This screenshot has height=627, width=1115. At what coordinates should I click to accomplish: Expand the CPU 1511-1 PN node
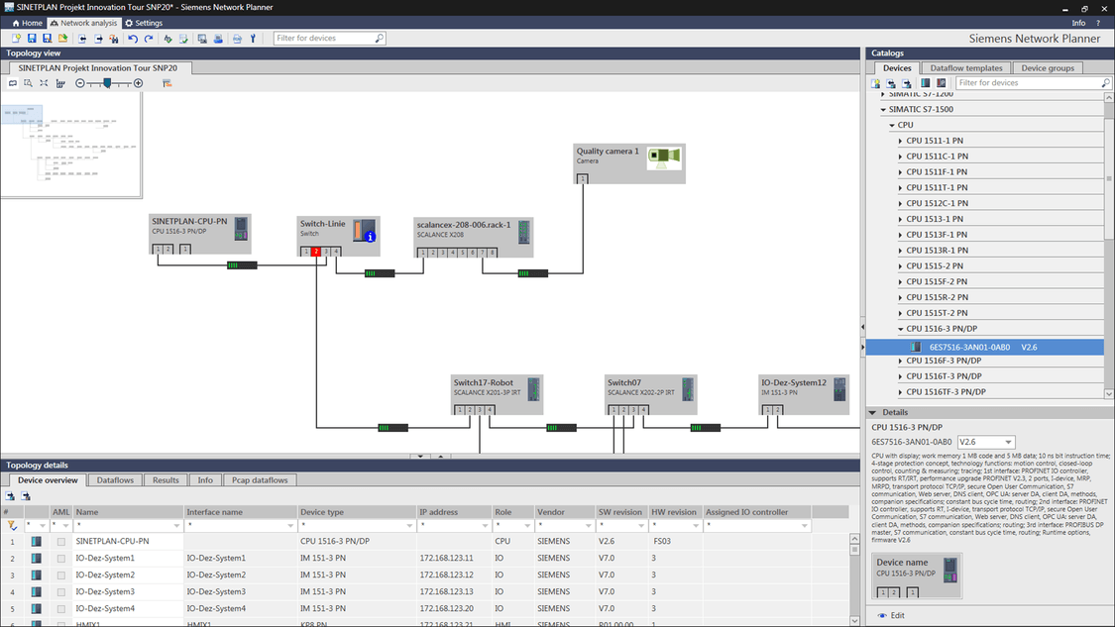pos(900,141)
